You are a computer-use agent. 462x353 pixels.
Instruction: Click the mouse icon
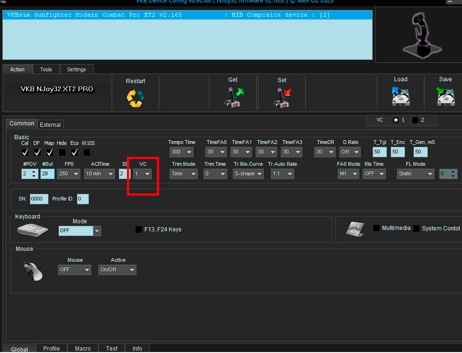click(33, 271)
